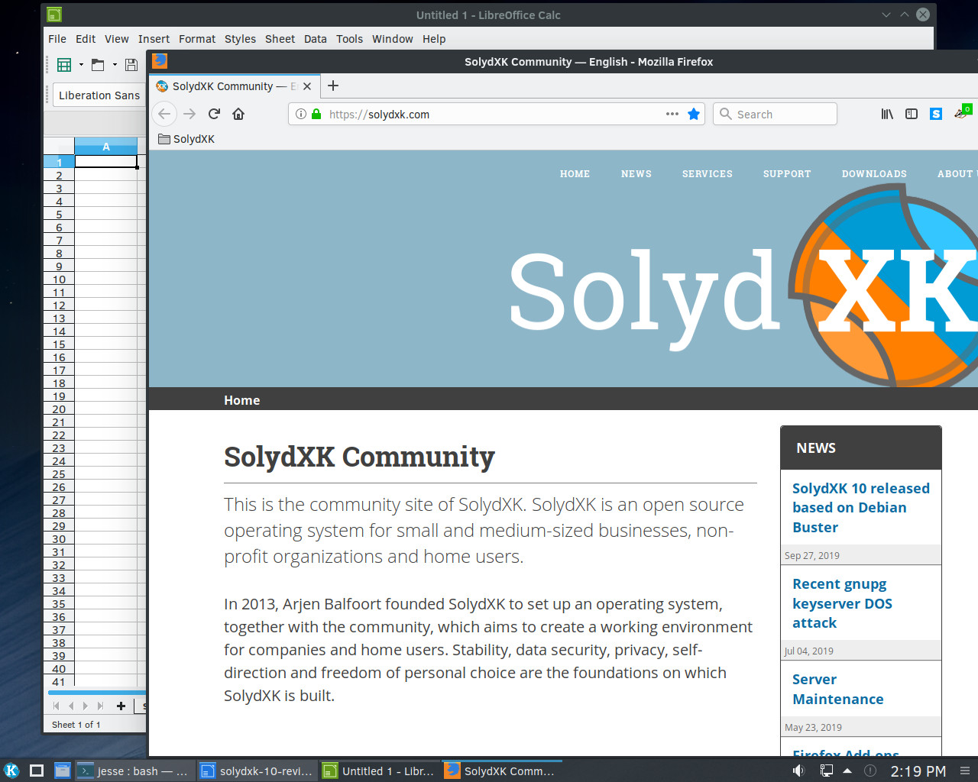Click the green padlock security icon

(x=316, y=114)
